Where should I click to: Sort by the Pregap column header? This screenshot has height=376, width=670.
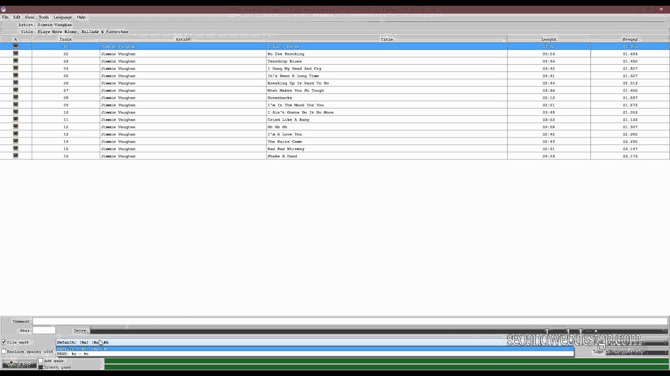click(x=630, y=39)
